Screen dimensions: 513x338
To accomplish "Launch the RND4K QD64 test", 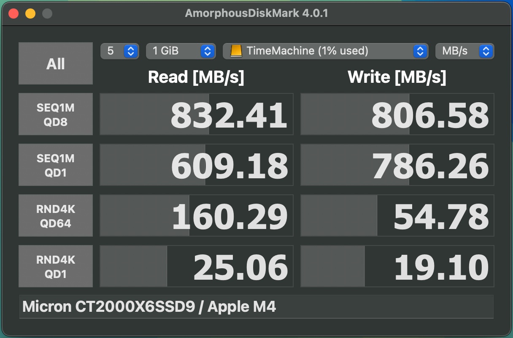I will coord(56,216).
